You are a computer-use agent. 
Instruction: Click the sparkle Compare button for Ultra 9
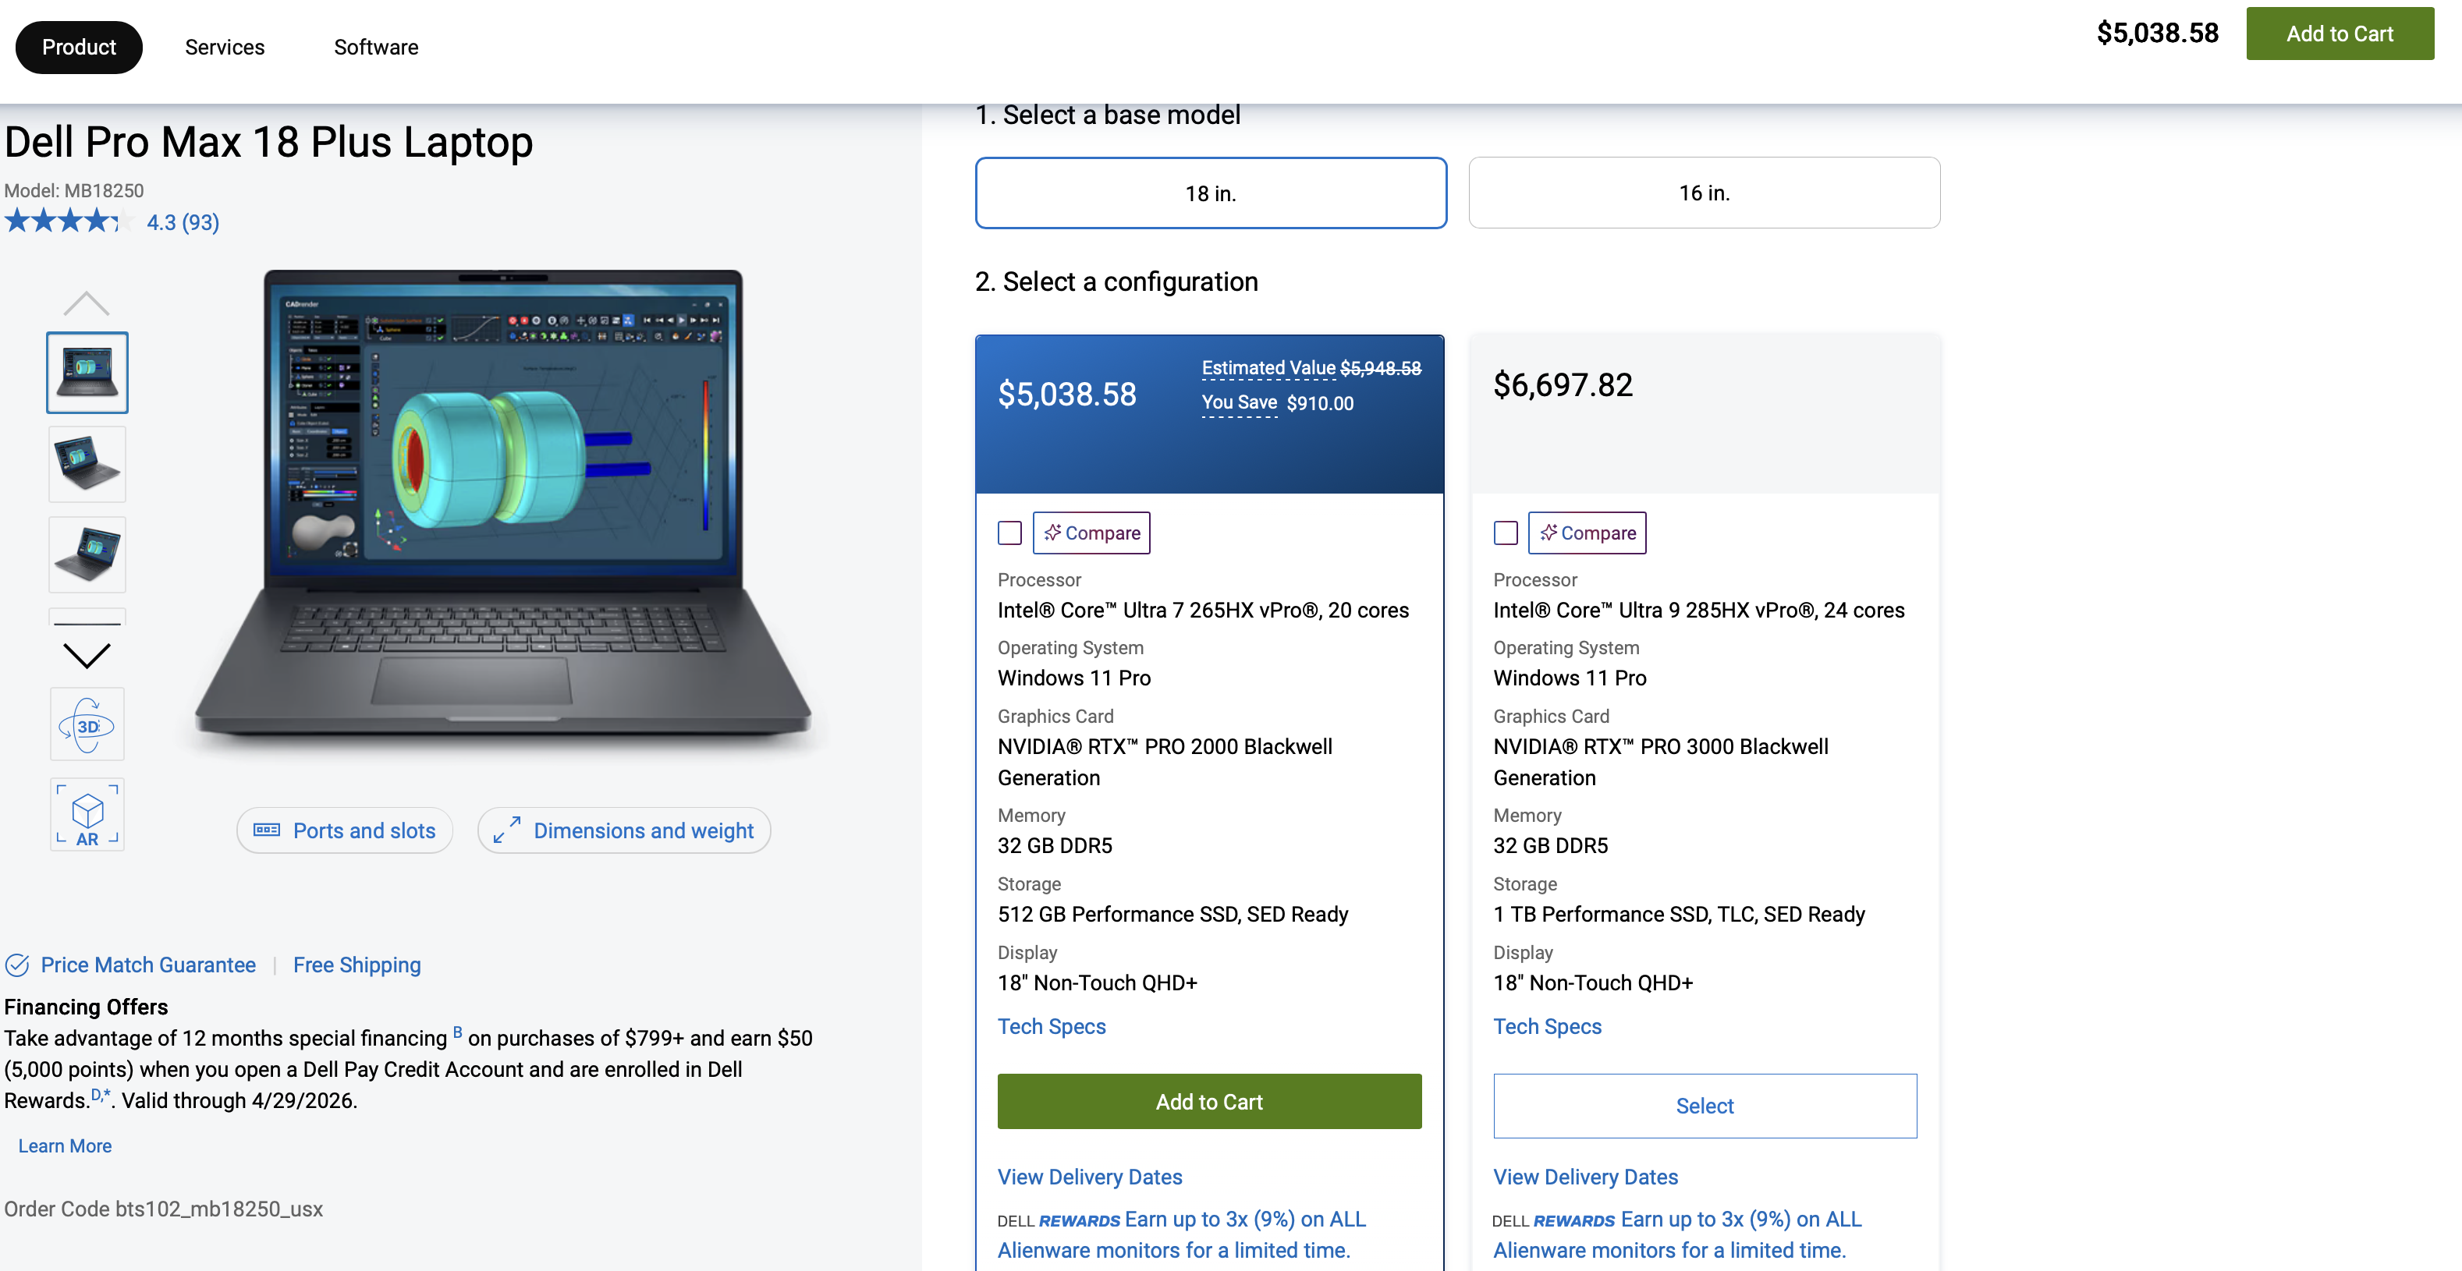tap(1587, 533)
